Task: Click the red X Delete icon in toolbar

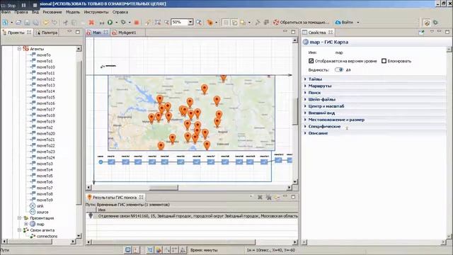Action: click(91, 22)
